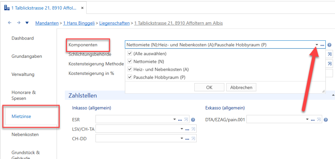
Task: Open the Verwaltung section
Action: pos(23,75)
